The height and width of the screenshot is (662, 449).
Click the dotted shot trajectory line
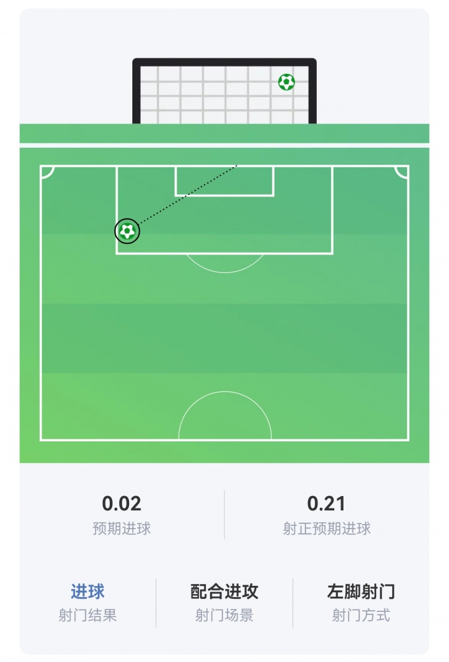click(x=188, y=195)
